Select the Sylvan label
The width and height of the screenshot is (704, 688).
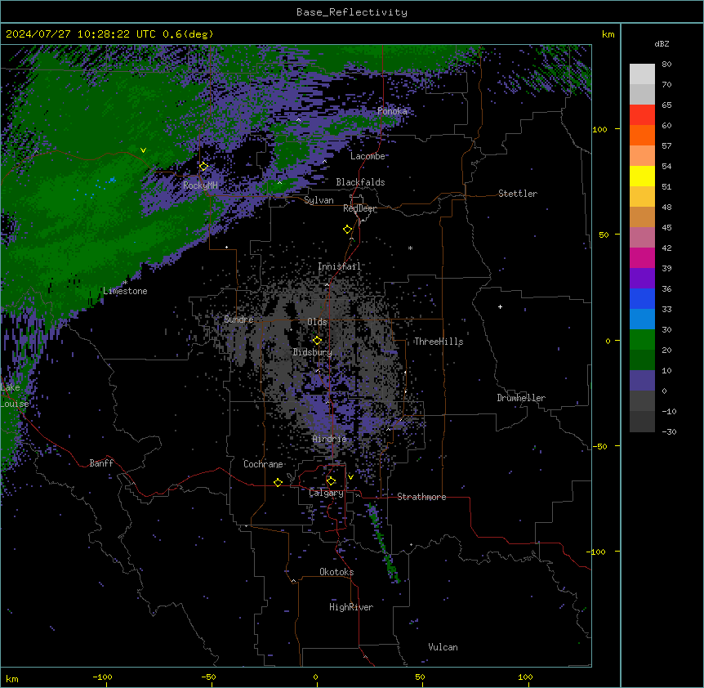(x=319, y=200)
